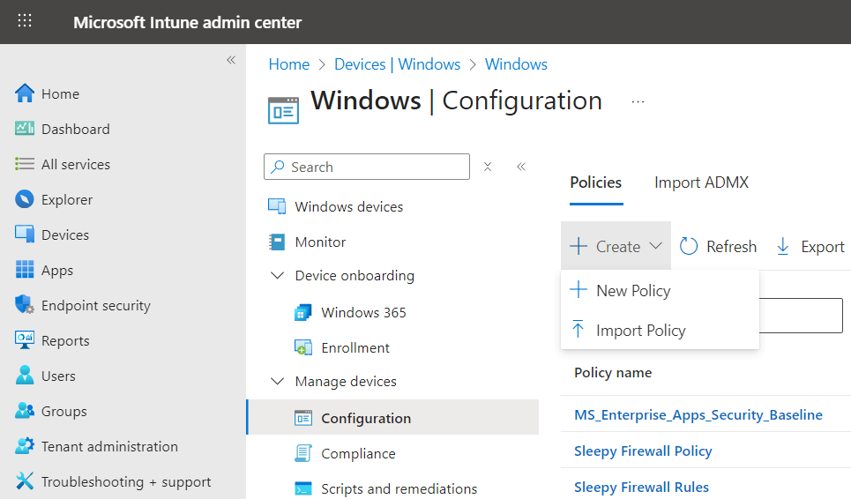Select the Endpoint security shield icon
The width and height of the screenshot is (851, 499).
(25, 305)
